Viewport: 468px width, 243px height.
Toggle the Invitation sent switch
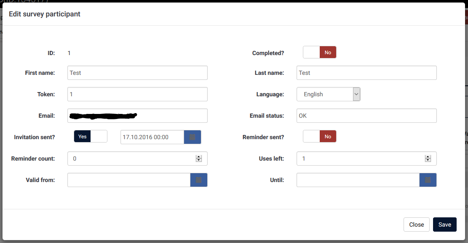click(91, 137)
